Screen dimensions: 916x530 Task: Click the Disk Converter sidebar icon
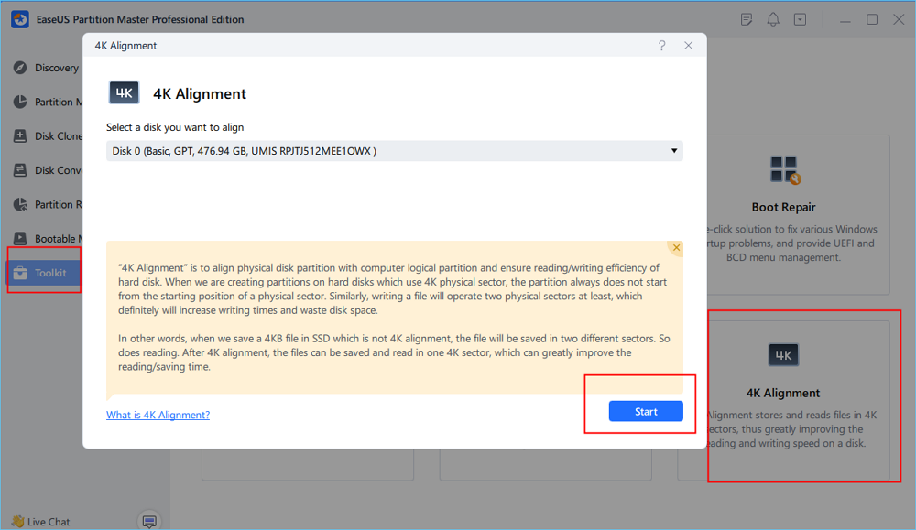20,170
